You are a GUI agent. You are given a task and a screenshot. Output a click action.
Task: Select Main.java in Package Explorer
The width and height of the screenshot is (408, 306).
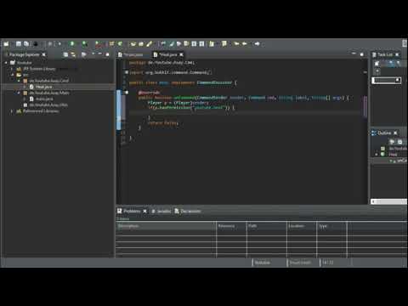(x=44, y=99)
